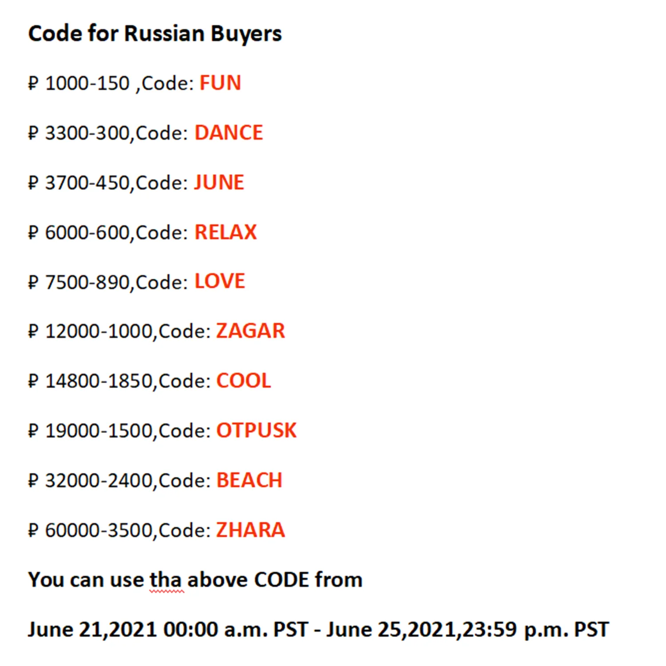Select the DANCE coupon code text
Image resolution: width=666 pixels, height=666 pixels.
pos(229,133)
